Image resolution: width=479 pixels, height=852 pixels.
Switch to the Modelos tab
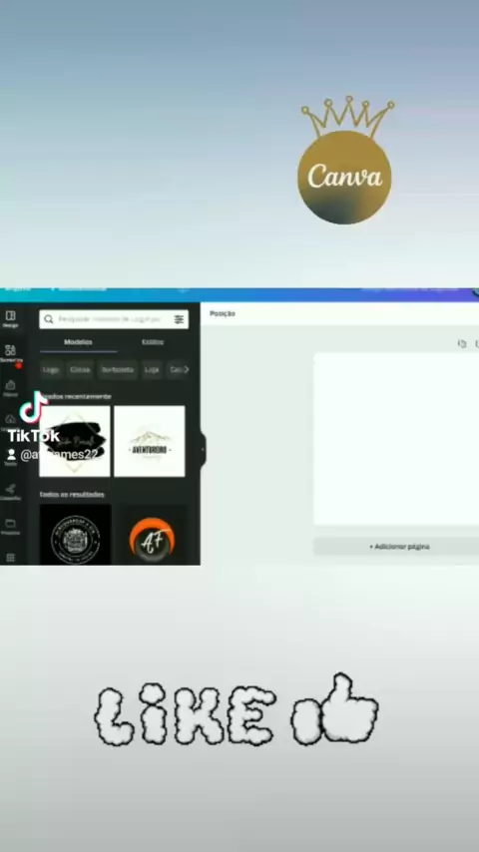point(78,342)
